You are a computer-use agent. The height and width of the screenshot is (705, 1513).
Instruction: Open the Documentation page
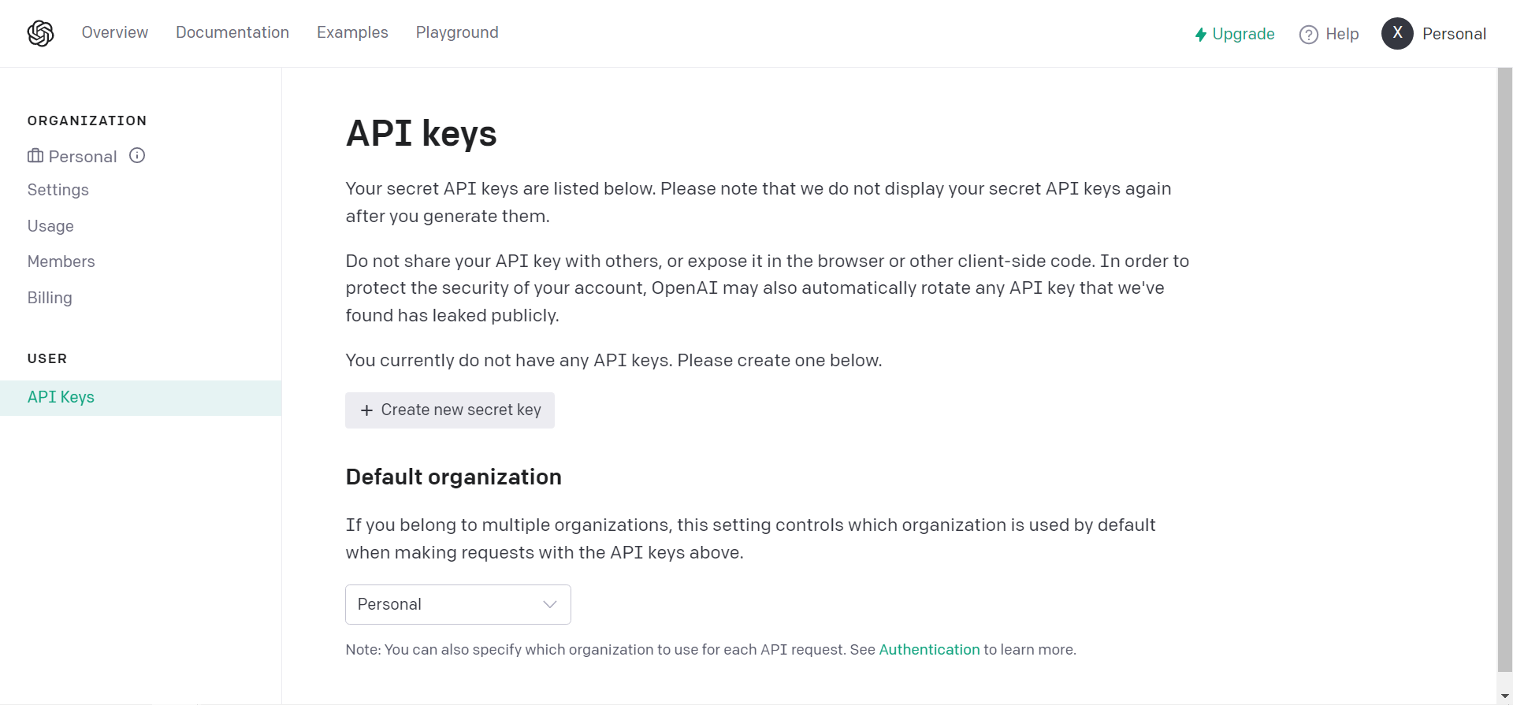pos(232,32)
